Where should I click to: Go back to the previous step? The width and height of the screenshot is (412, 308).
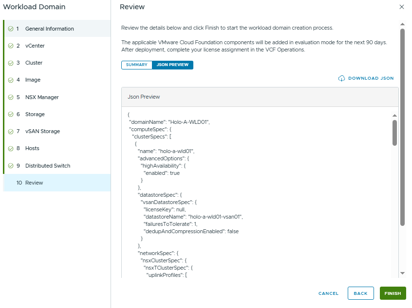(x=360, y=293)
